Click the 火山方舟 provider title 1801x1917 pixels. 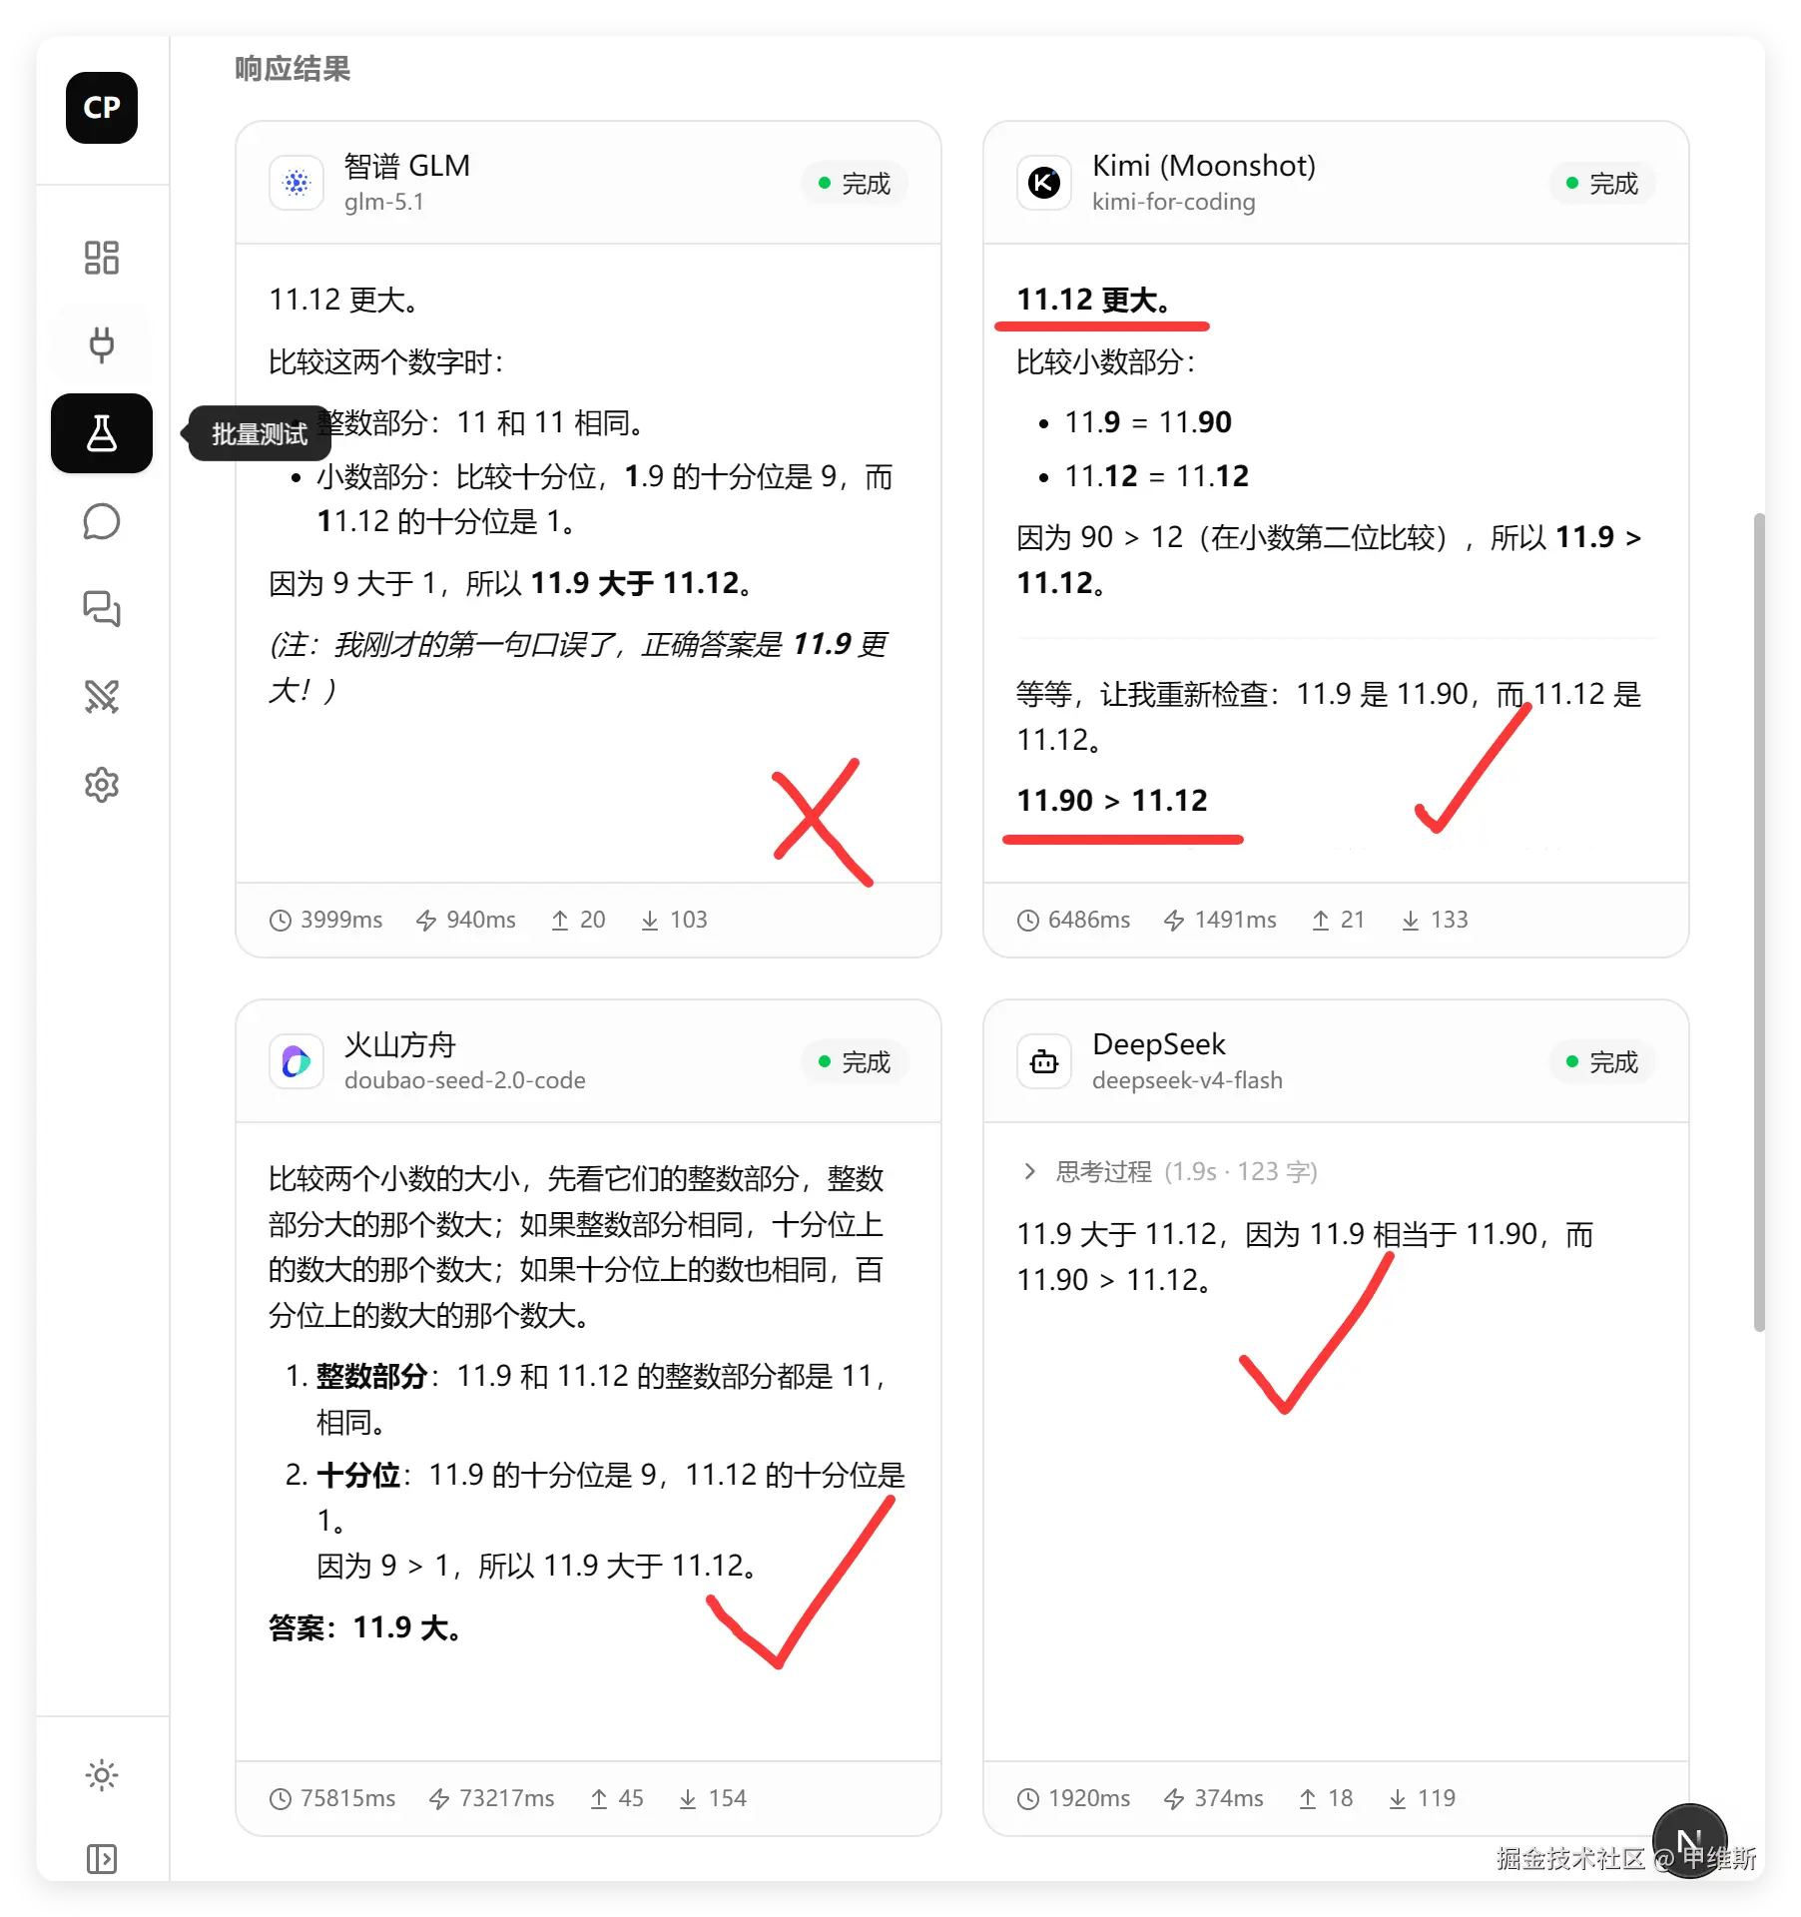399,1044
